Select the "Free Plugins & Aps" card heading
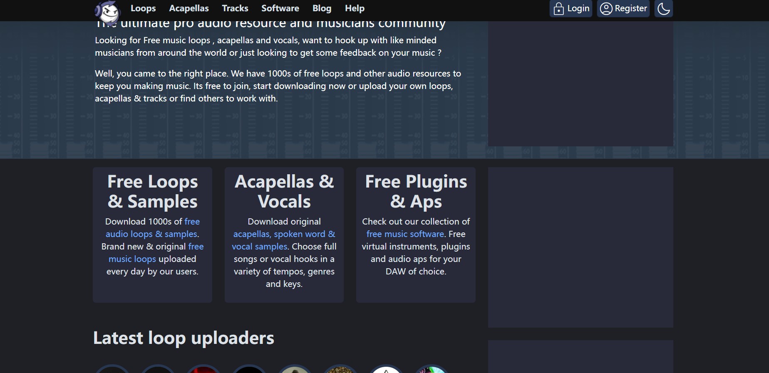769x373 pixels. pyautogui.click(x=416, y=192)
